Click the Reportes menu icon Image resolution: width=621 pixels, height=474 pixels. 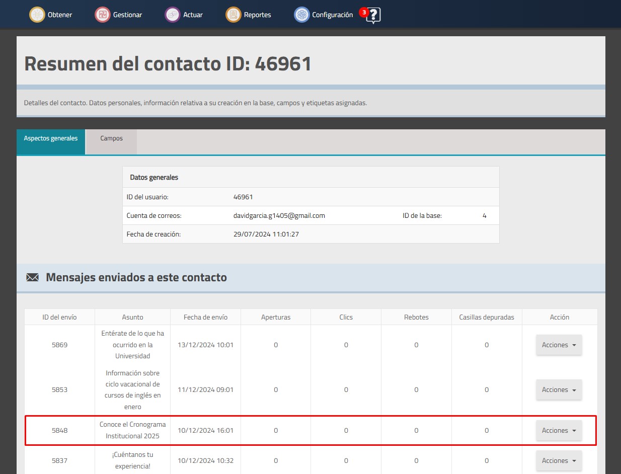[x=233, y=15]
